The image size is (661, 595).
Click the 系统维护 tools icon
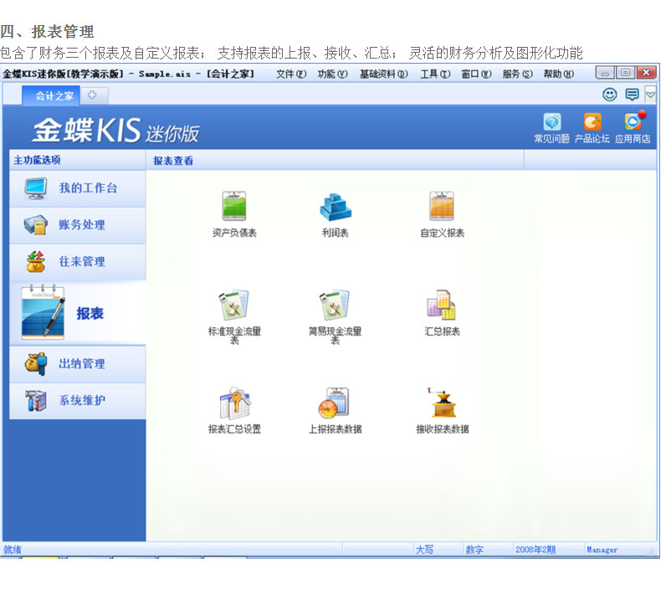pos(36,400)
